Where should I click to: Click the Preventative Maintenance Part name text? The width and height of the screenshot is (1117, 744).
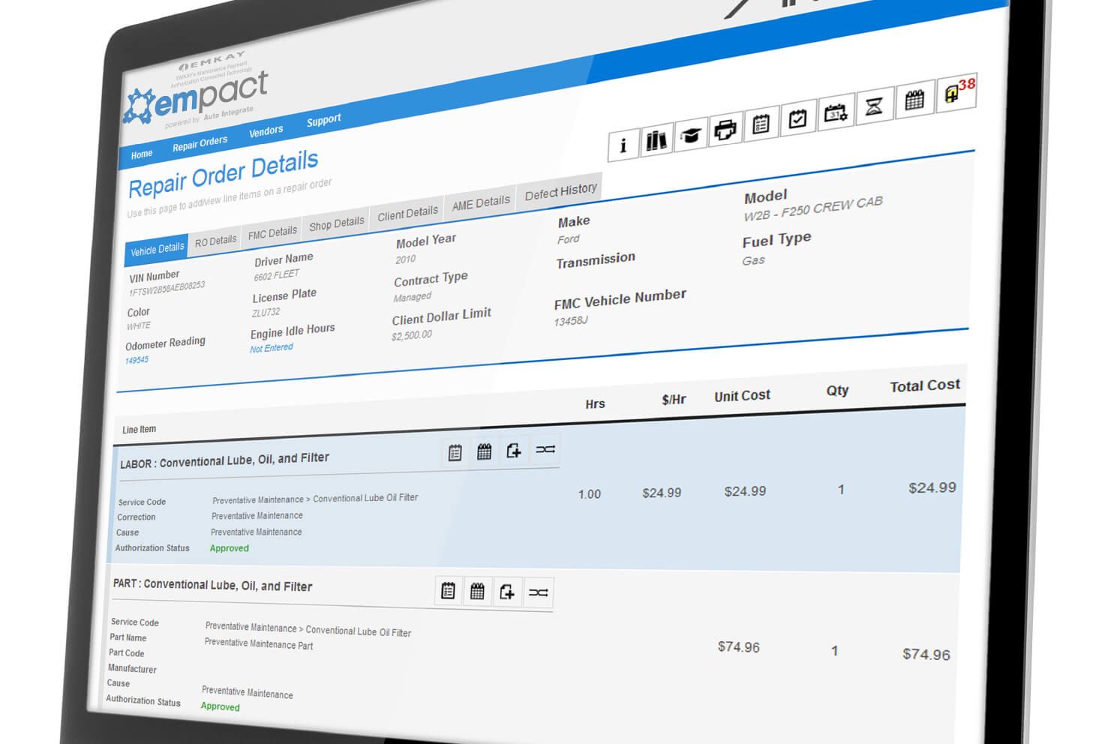pyautogui.click(x=259, y=643)
